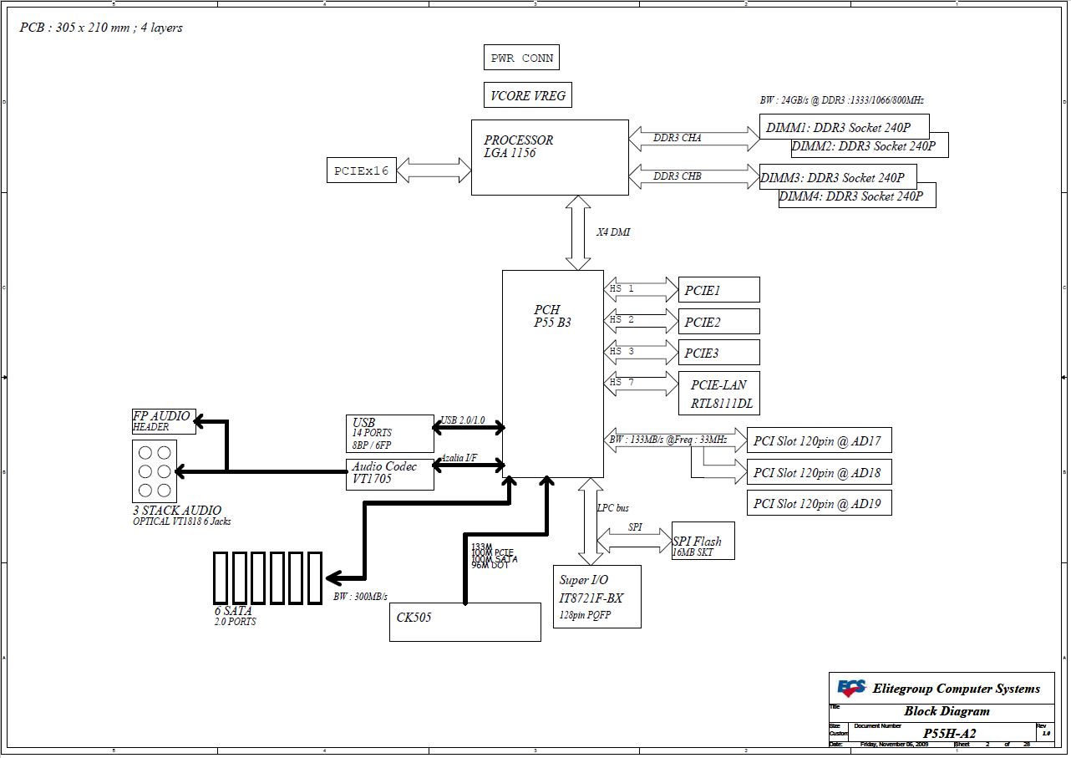The height and width of the screenshot is (758, 1071).
Task: Click the 24GB/s DDR3 bandwidth note
Action: (x=841, y=100)
